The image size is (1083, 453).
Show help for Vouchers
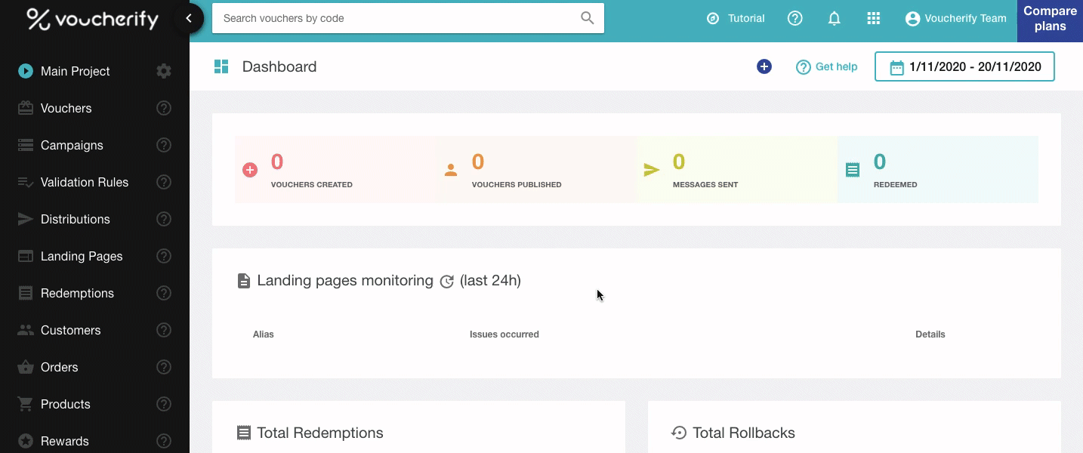coord(164,108)
